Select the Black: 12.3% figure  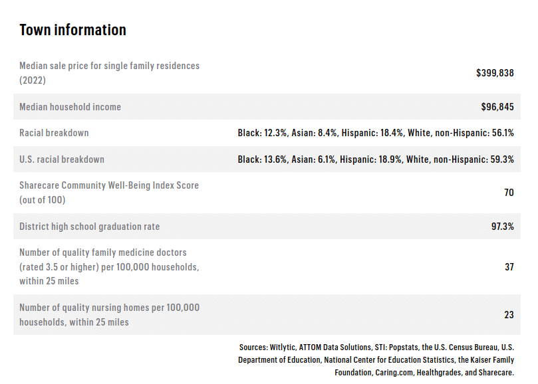point(263,133)
